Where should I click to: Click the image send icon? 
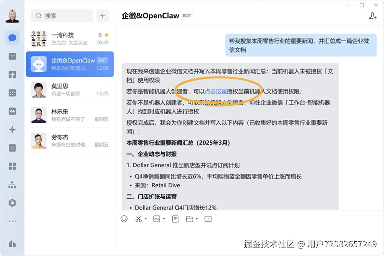(157, 219)
